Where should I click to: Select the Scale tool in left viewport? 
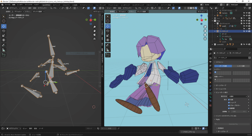(4, 35)
